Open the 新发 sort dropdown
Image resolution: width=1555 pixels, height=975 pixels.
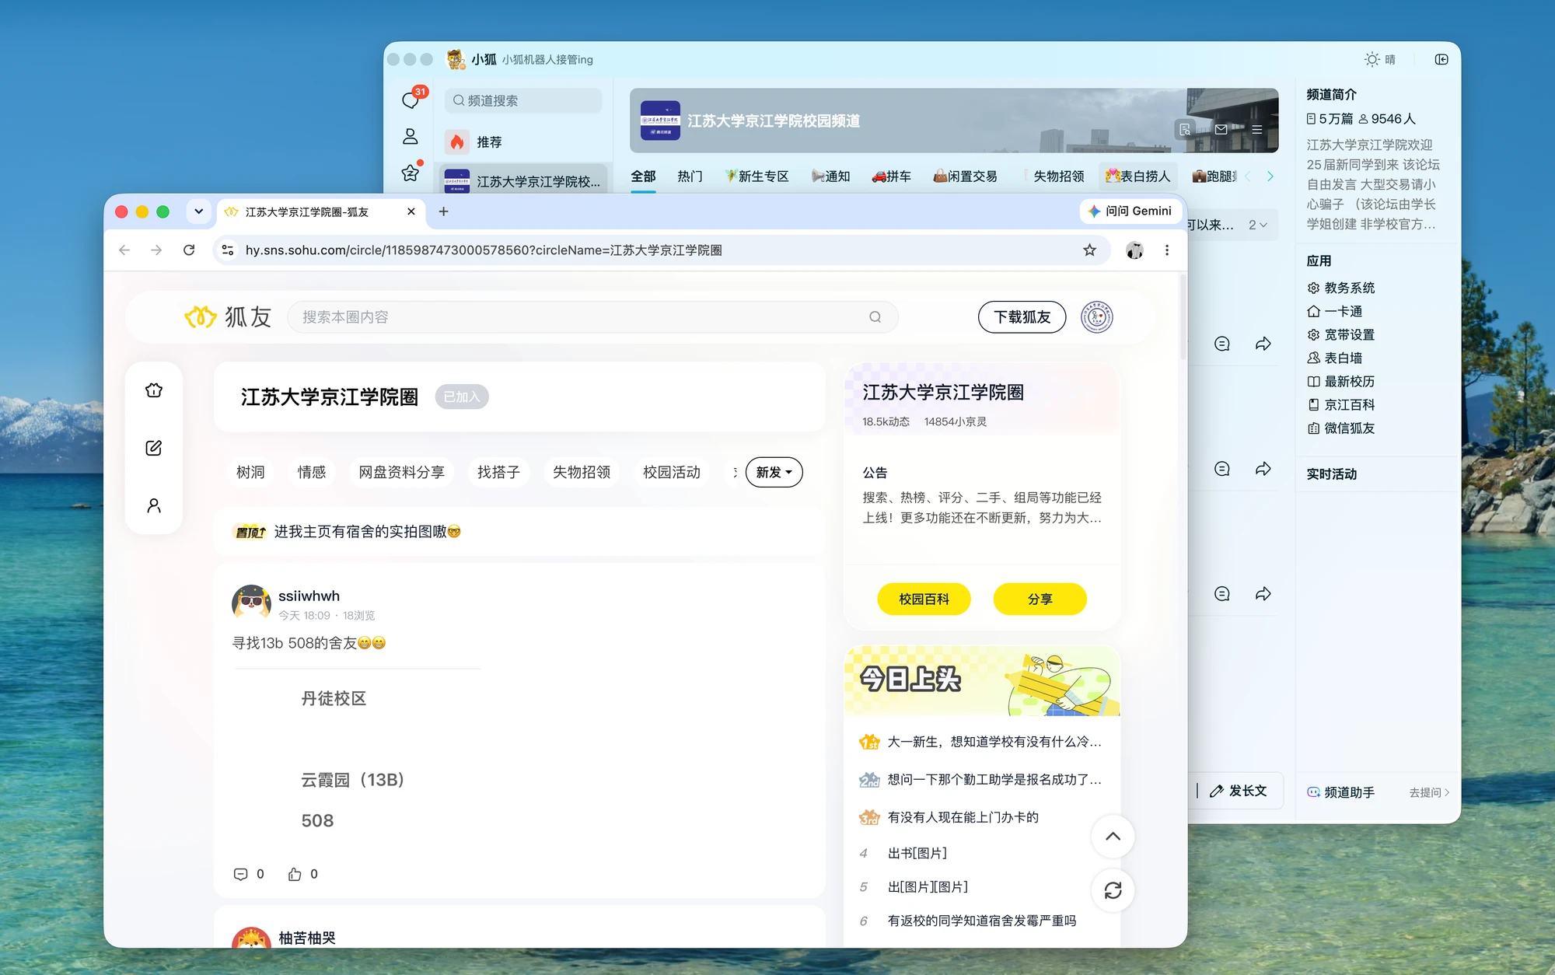tap(774, 472)
